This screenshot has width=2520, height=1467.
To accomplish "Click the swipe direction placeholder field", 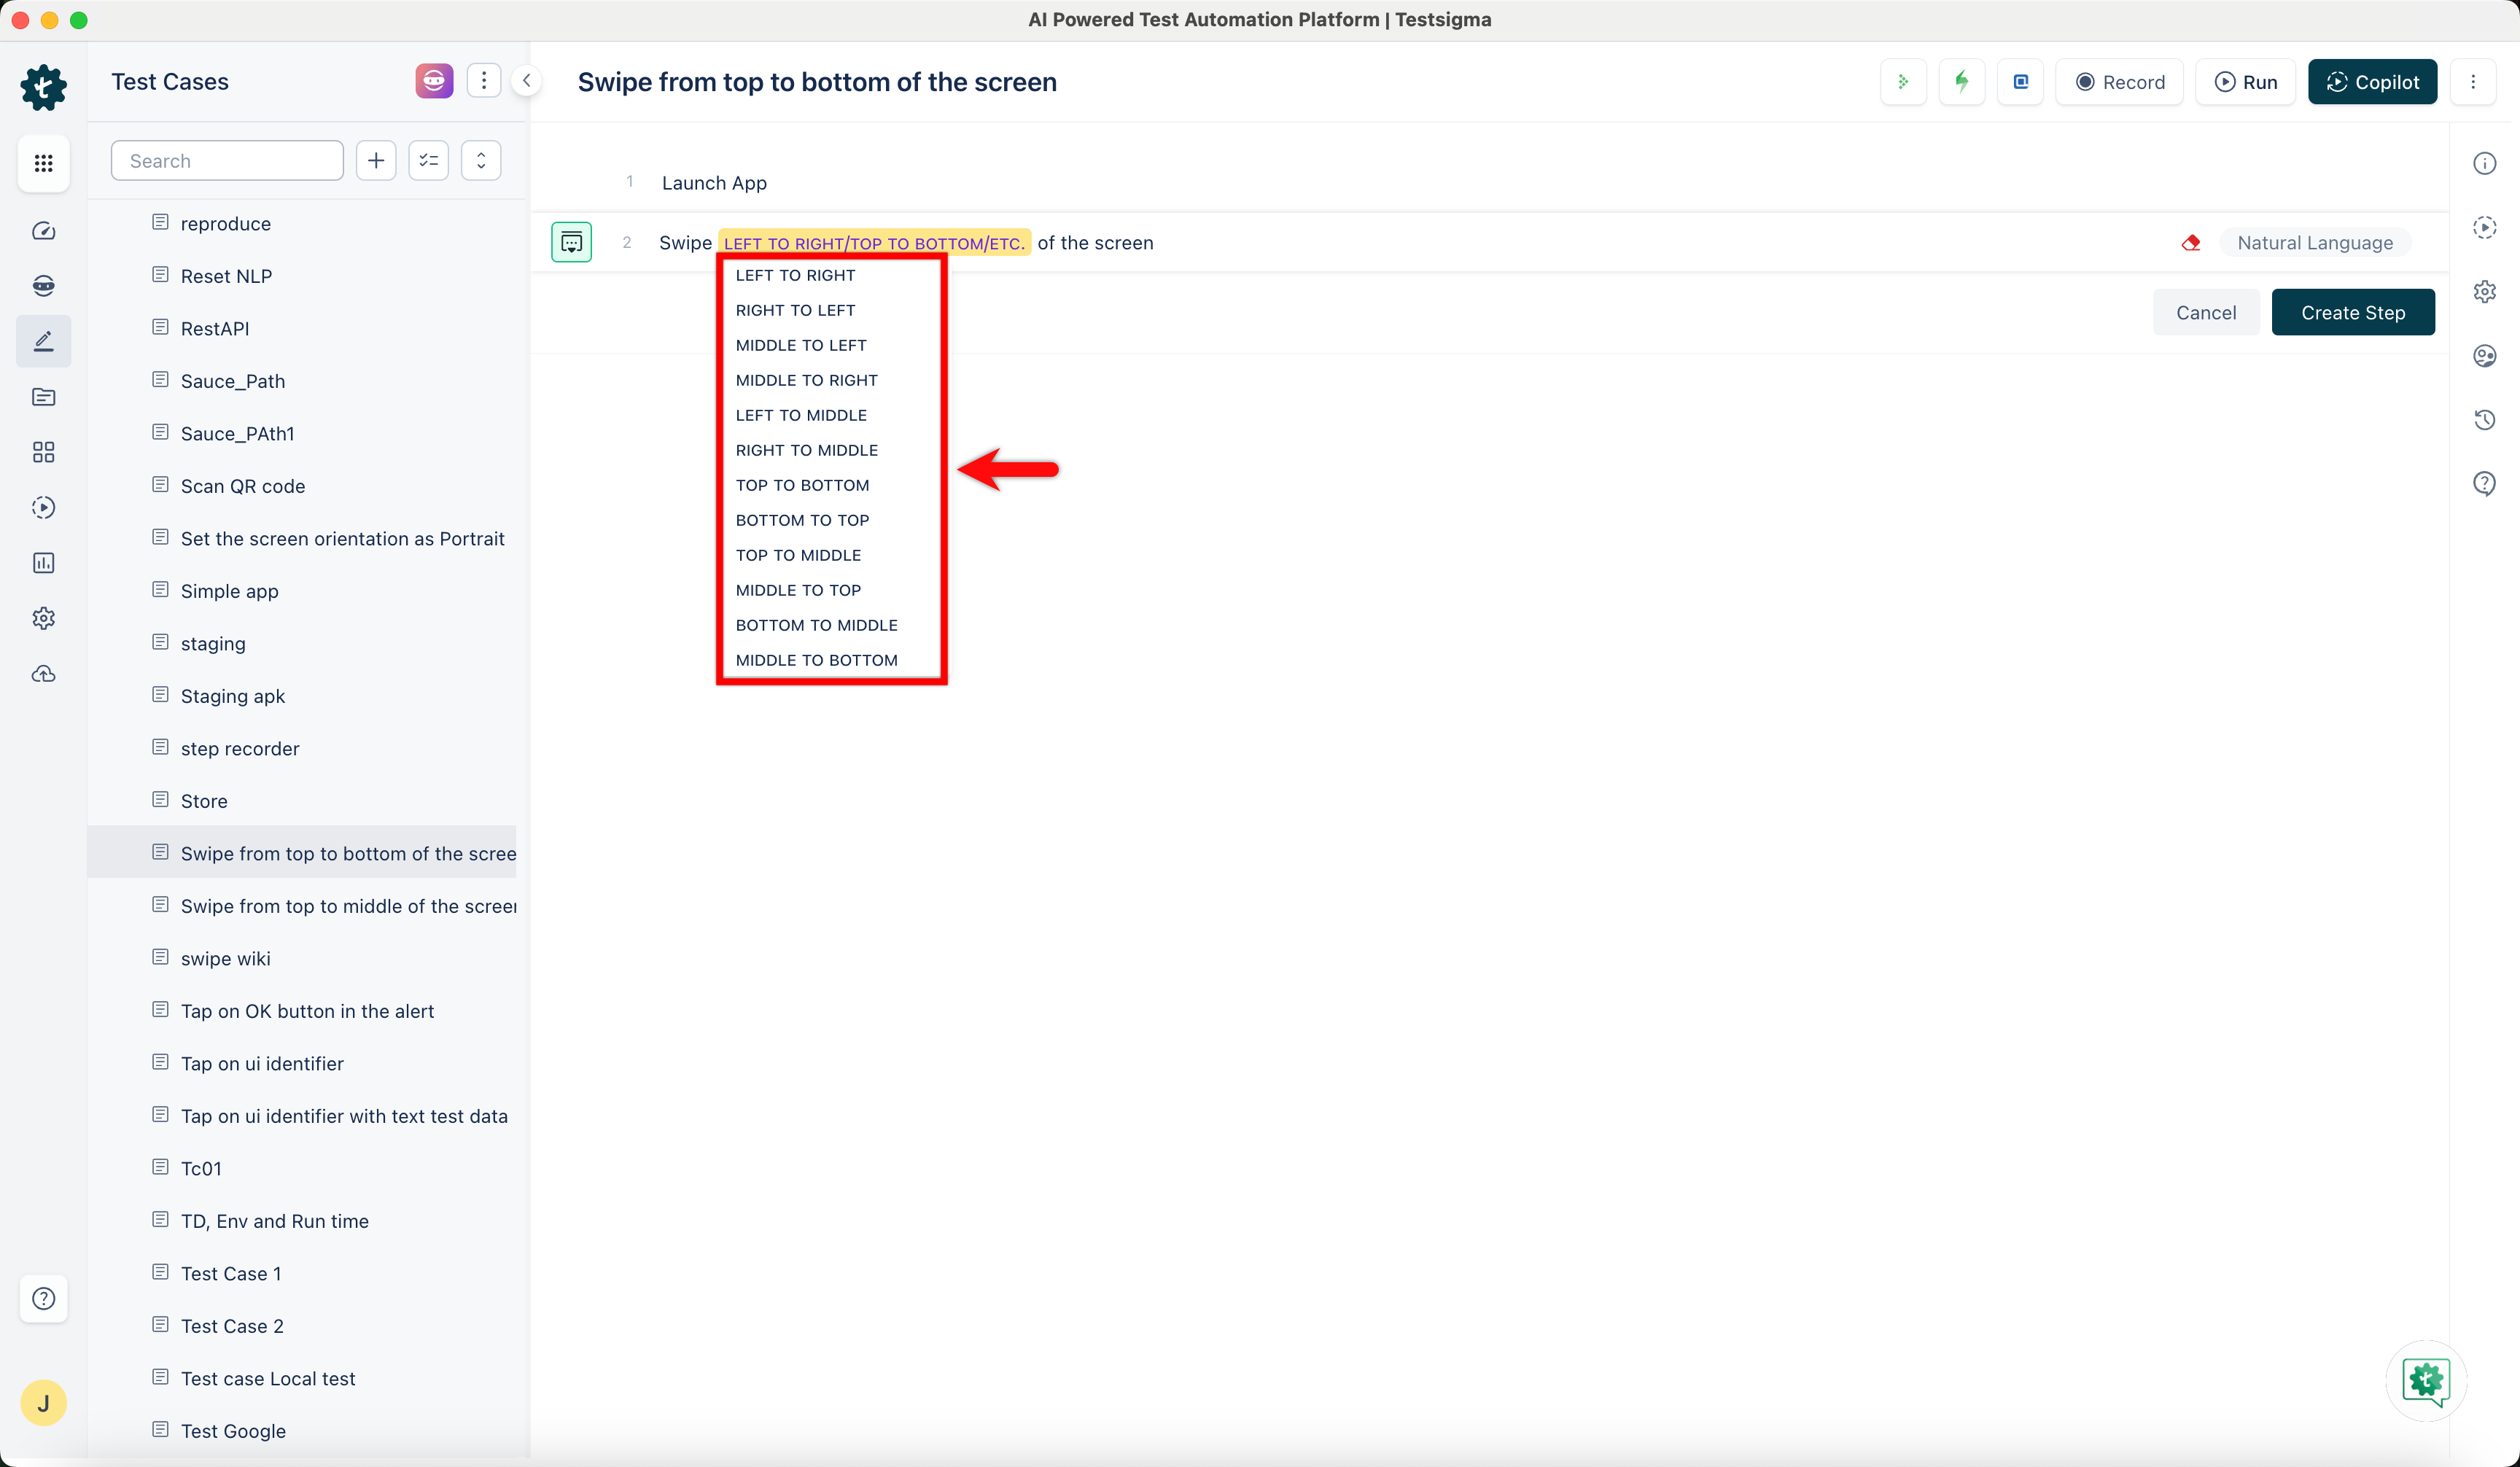I will coord(874,243).
